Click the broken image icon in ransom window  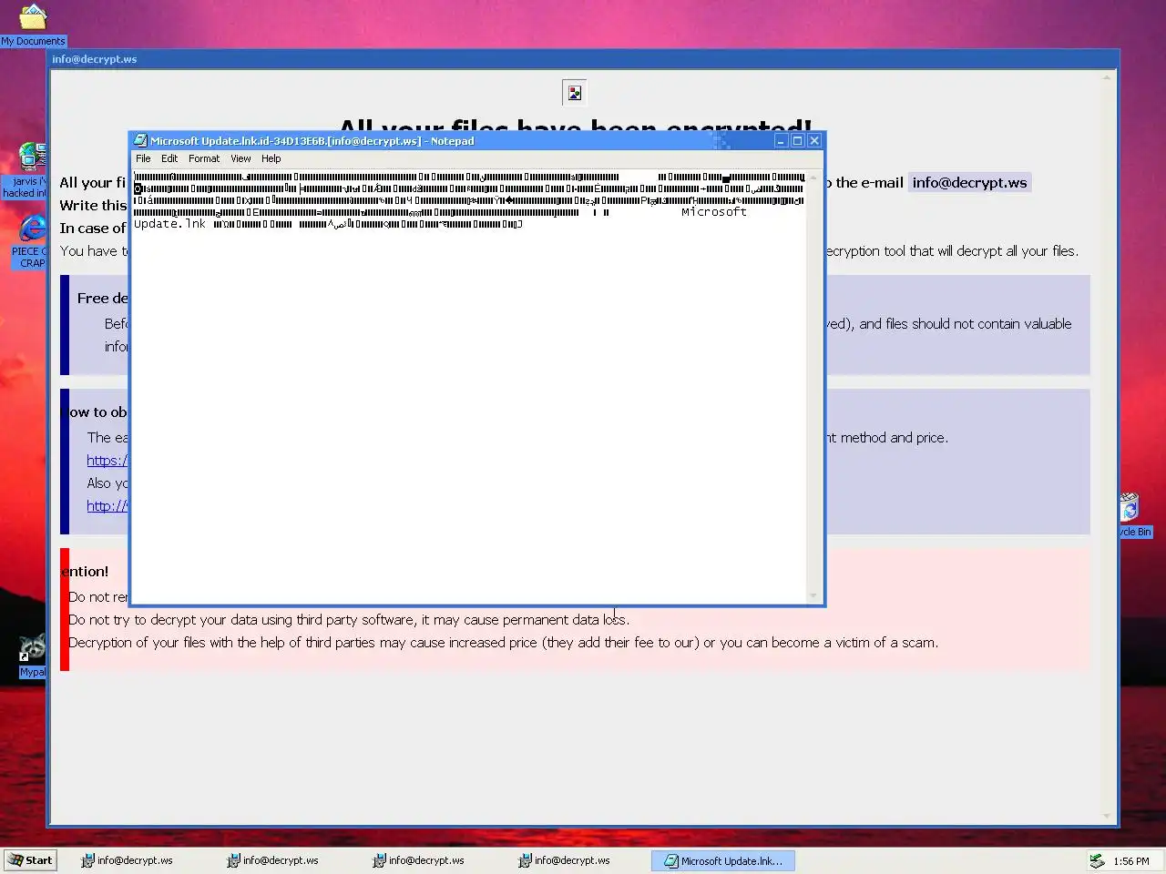575,93
